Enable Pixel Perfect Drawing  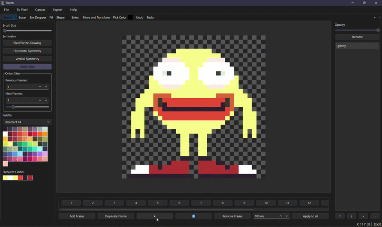tap(27, 43)
